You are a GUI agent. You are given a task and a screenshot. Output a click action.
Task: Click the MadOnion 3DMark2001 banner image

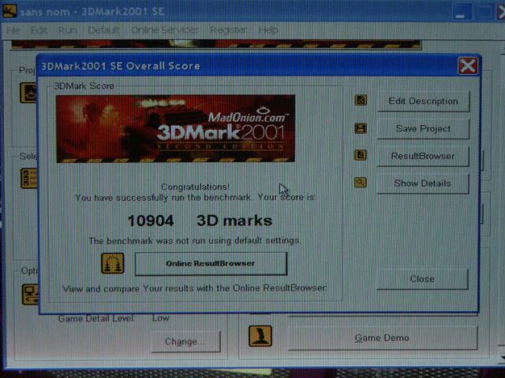coord(175,128)
